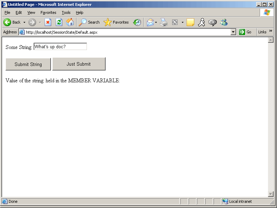Open the Forward history dropdown arrow
Screen dimensions: 277x208
pos(40,23)
